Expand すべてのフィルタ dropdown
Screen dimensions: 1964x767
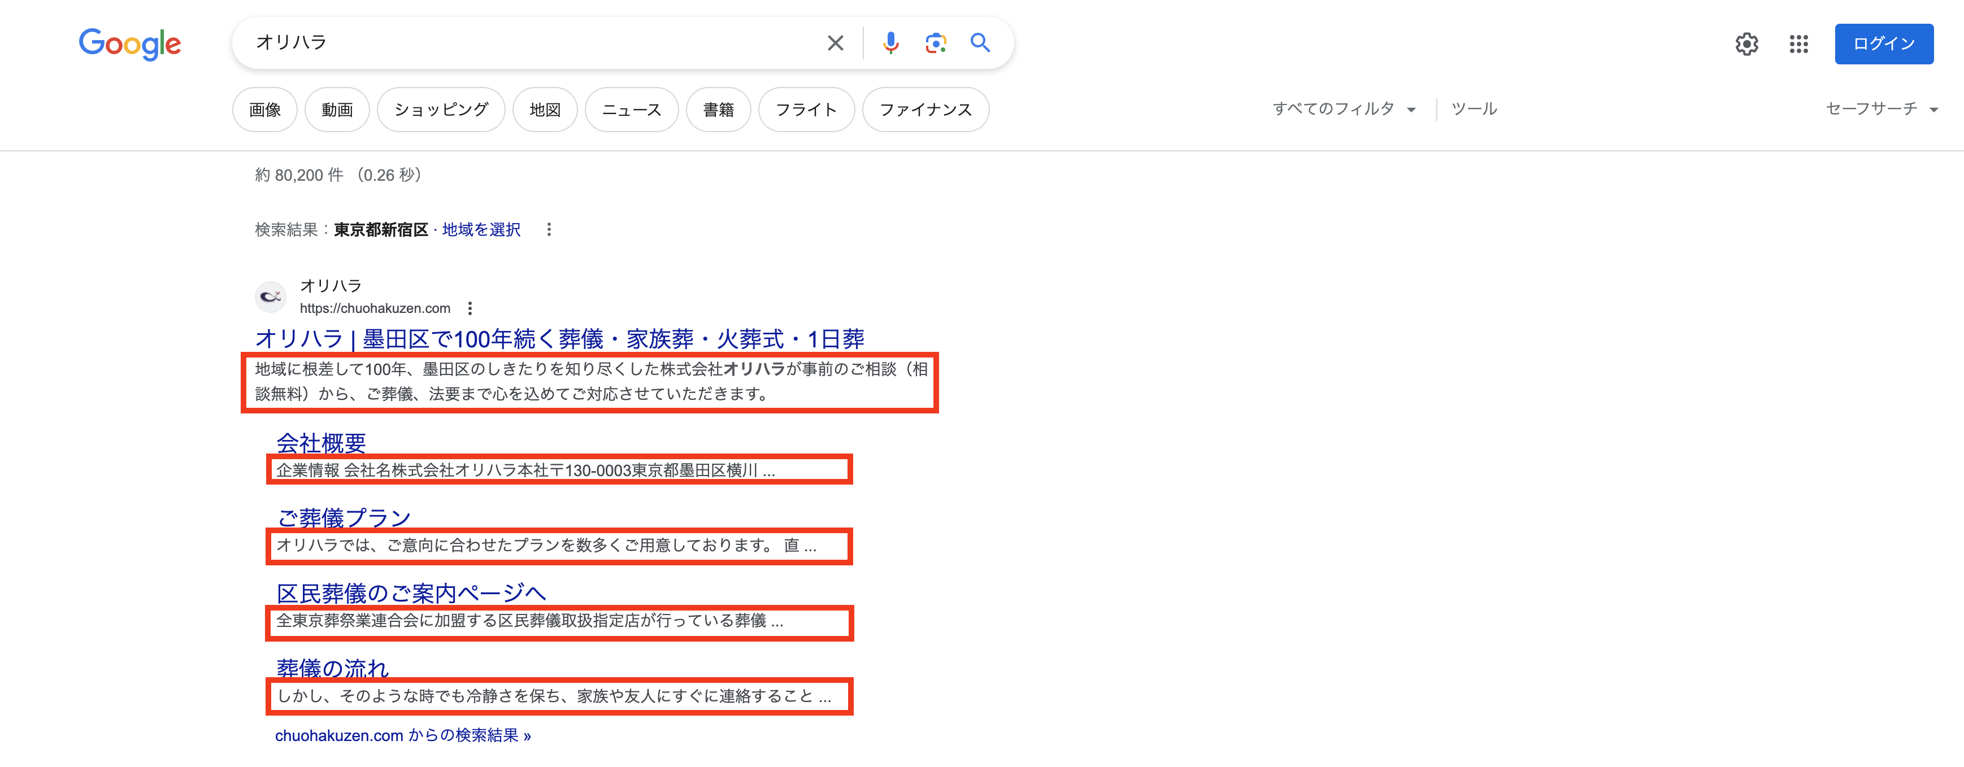(x=1344, y=109)
